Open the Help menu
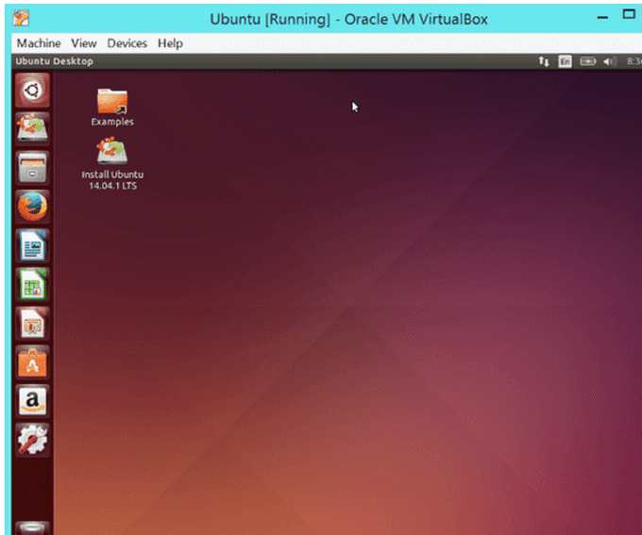The image size is (642, 535). [170, 43]
